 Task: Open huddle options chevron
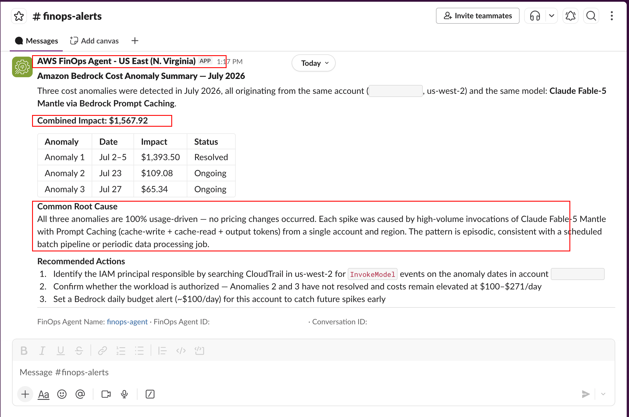tap(551, 16)
